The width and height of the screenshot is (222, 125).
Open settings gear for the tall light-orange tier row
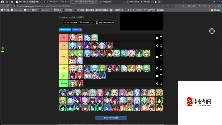157,57
